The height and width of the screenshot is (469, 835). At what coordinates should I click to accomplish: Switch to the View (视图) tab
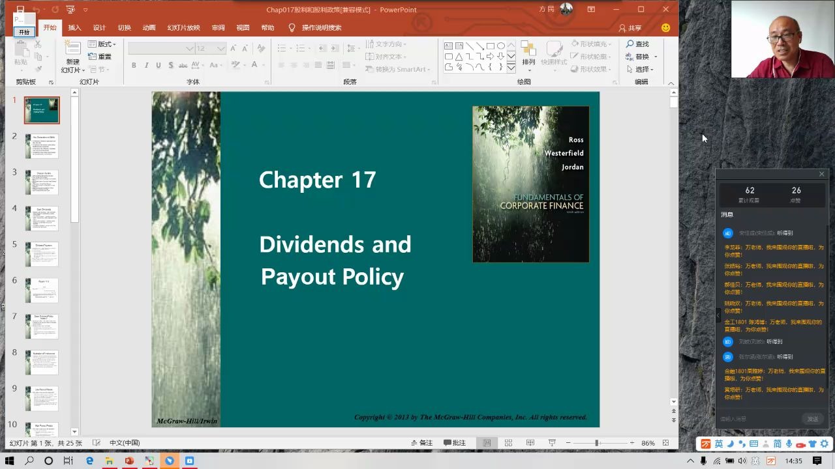click(243, 28)
